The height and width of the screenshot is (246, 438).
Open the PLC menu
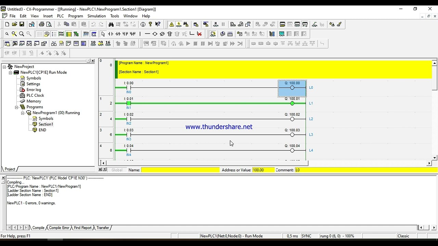60,16
